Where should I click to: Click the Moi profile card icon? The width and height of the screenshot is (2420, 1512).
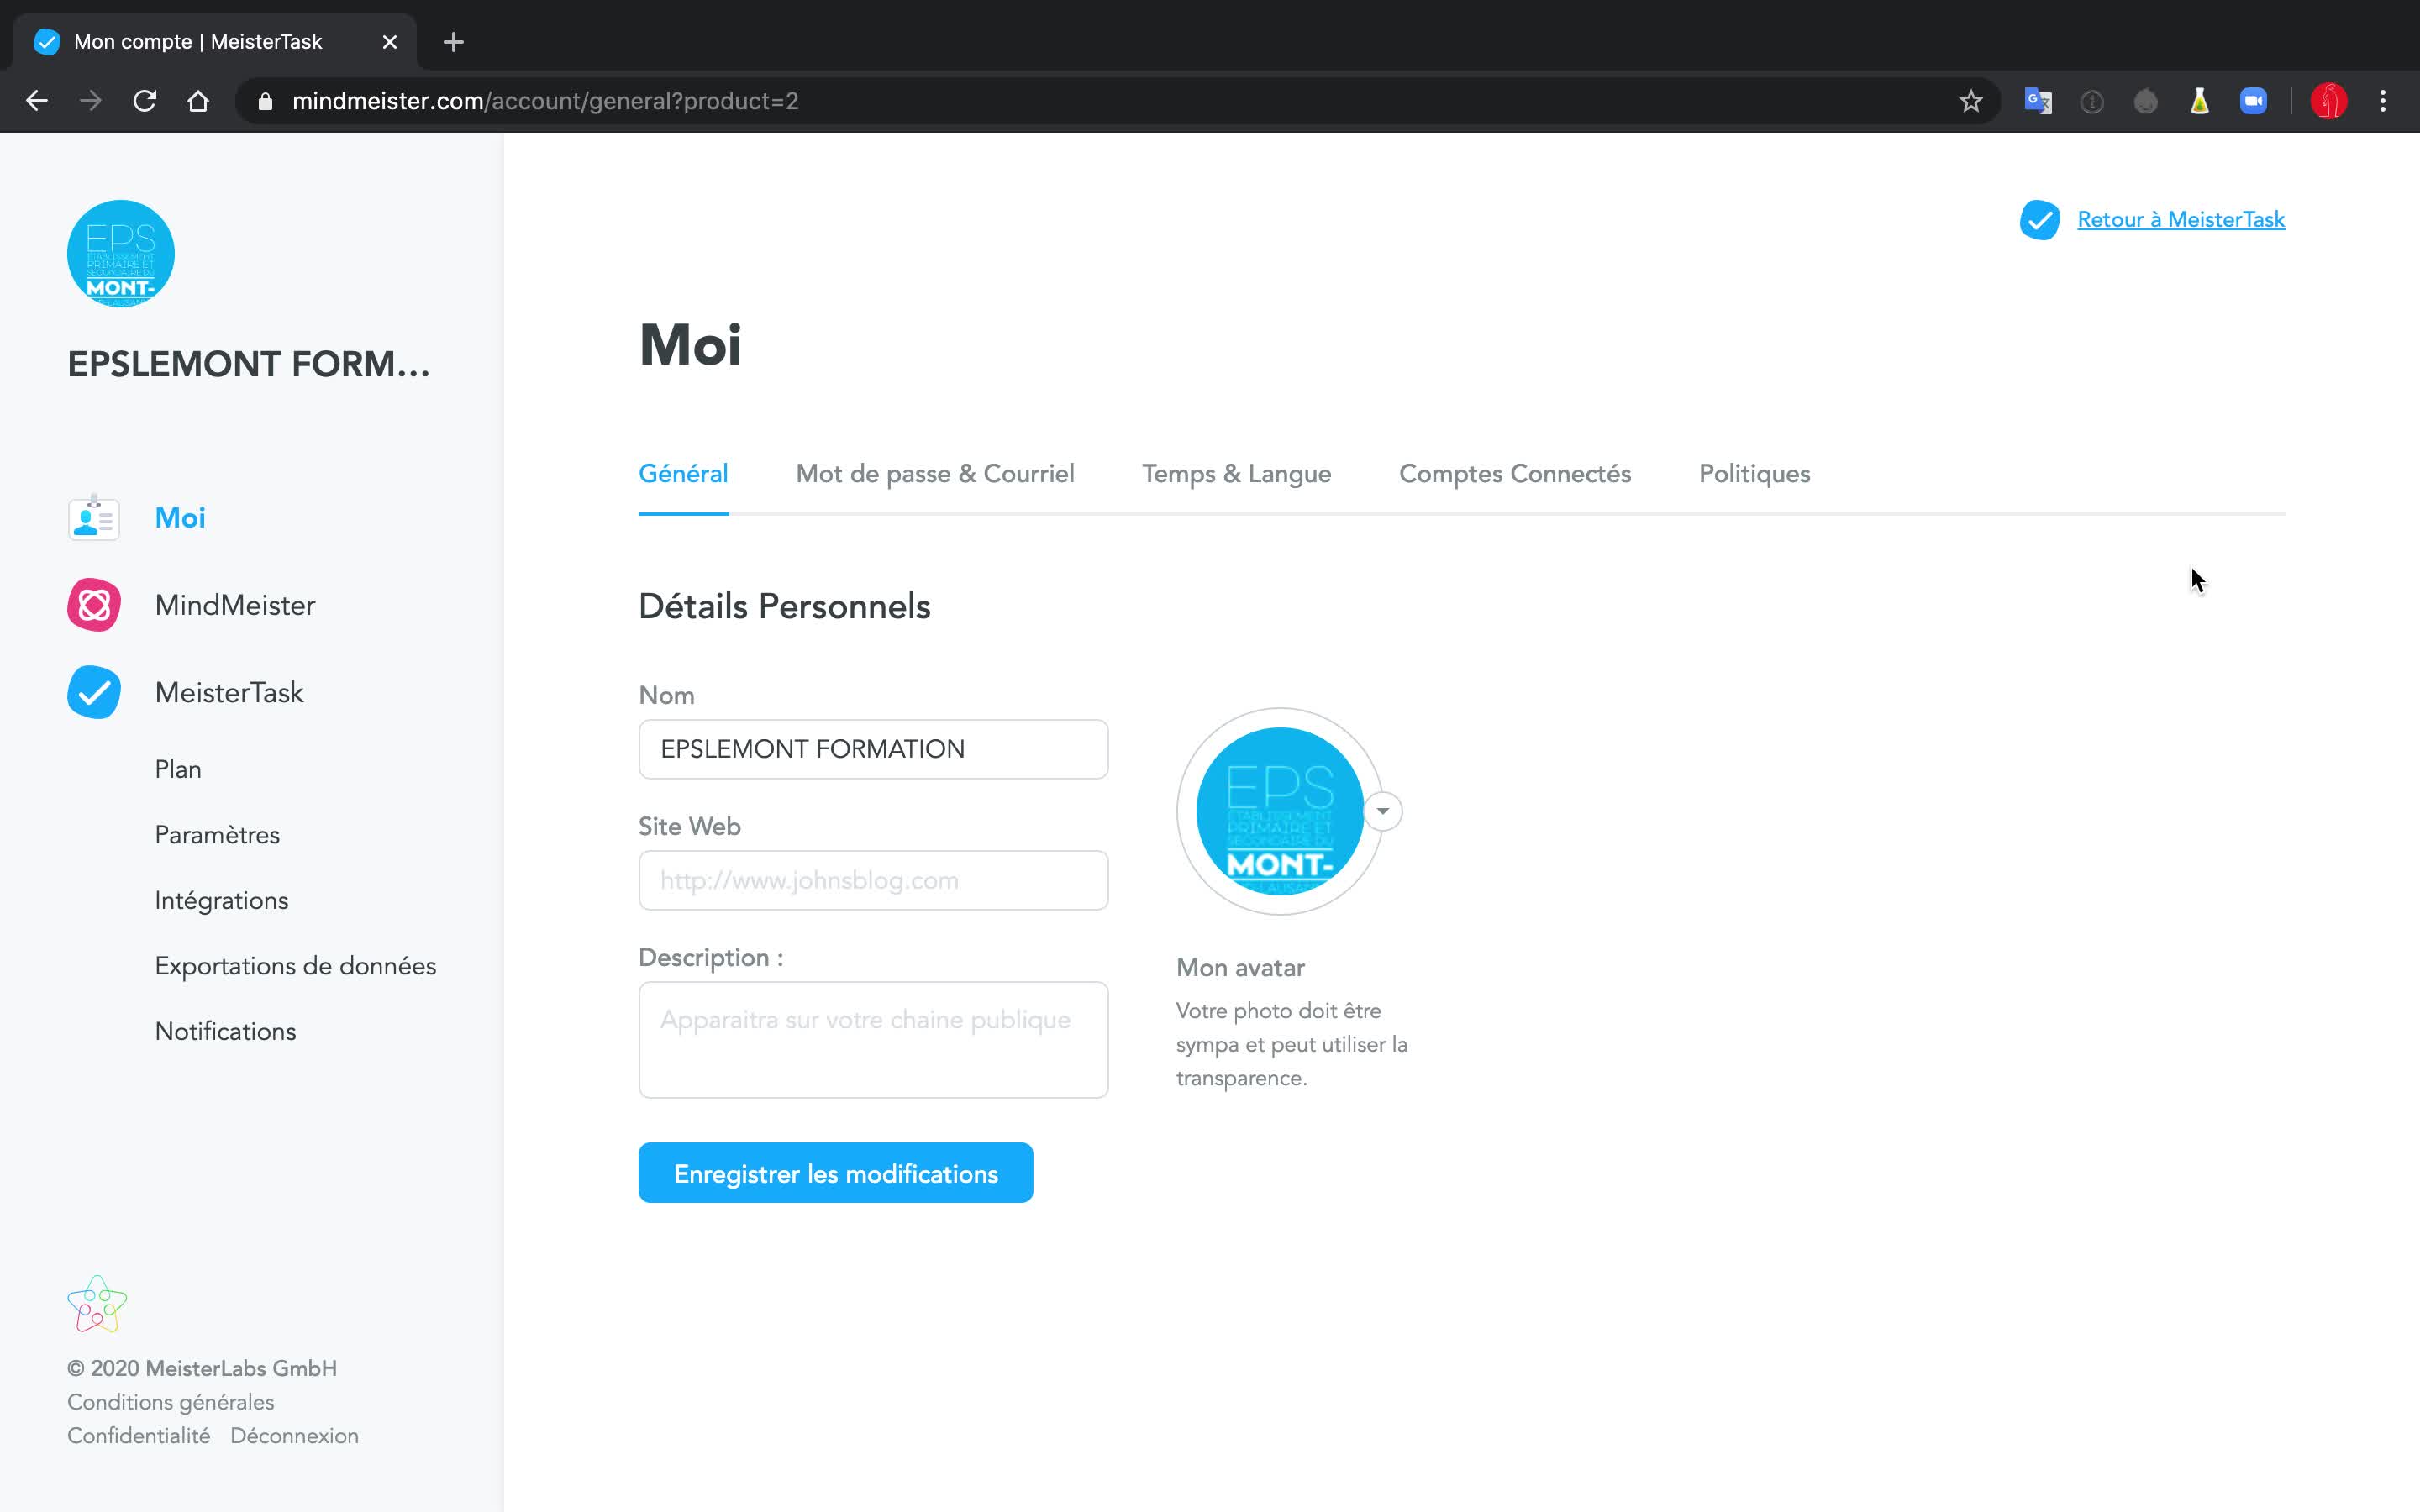point(94,518)
